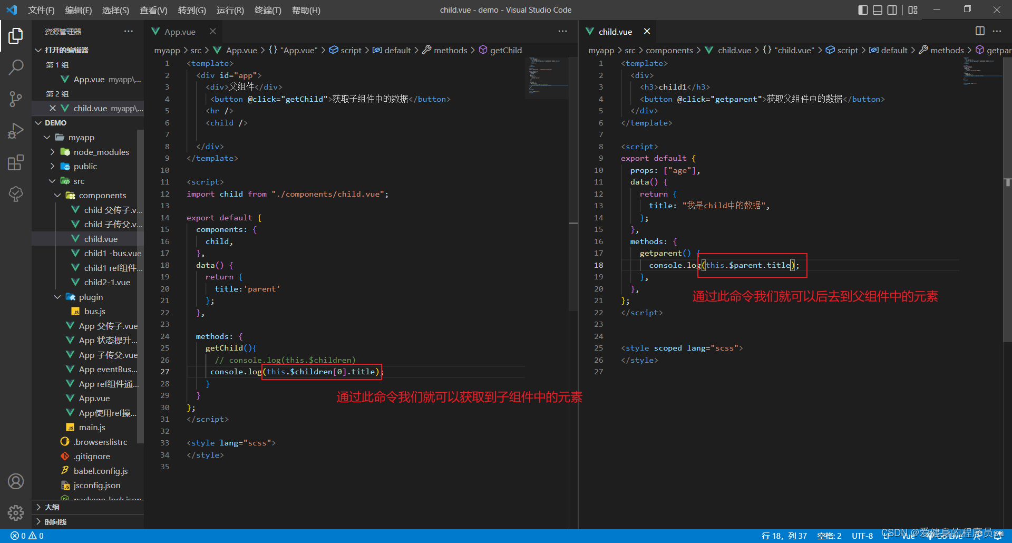Open more actions for right editor group
The image size is (1012, 543).
[997, 31]
